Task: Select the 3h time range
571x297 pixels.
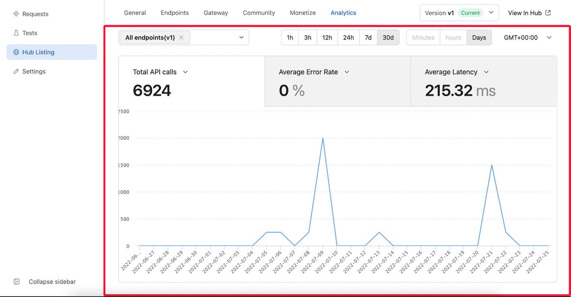Action: (308, 38)
